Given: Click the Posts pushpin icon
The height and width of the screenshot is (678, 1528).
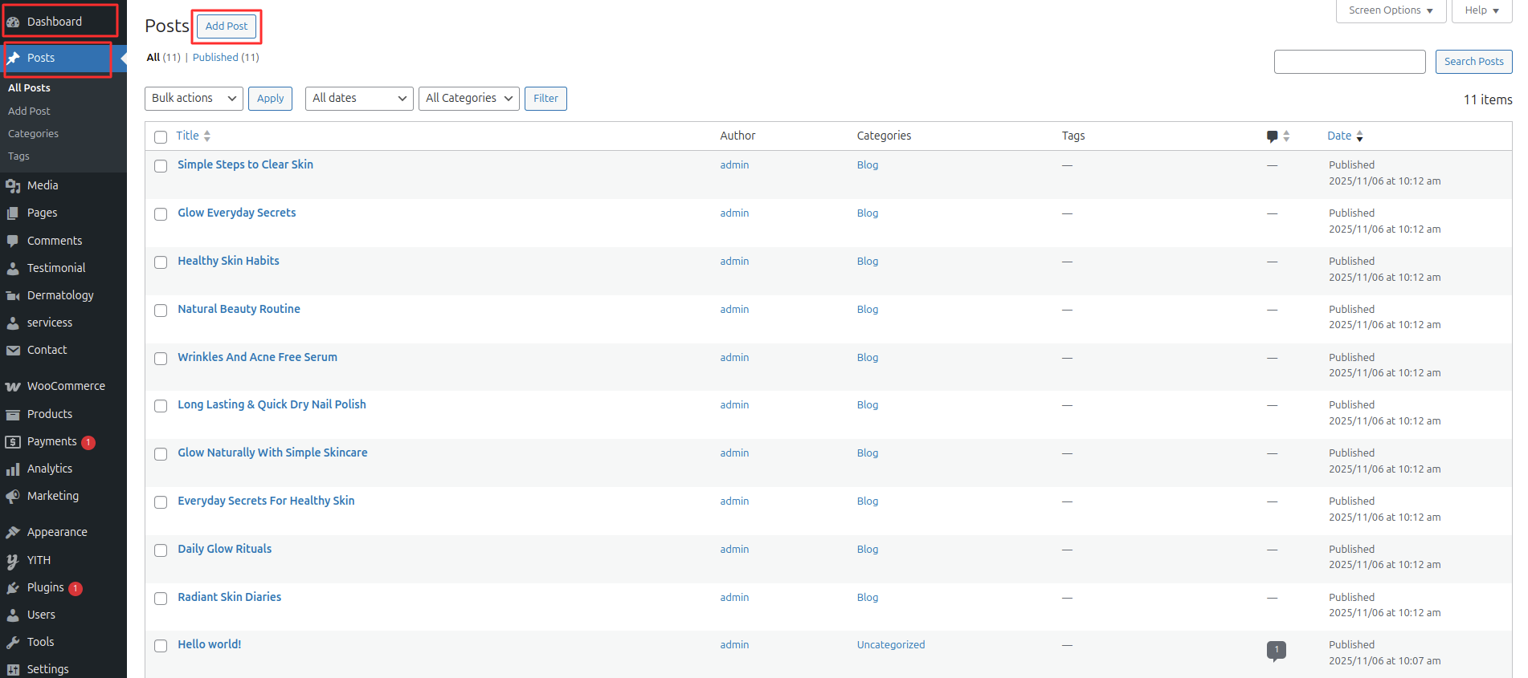Looking at the screenshot, I should (13, 58).
